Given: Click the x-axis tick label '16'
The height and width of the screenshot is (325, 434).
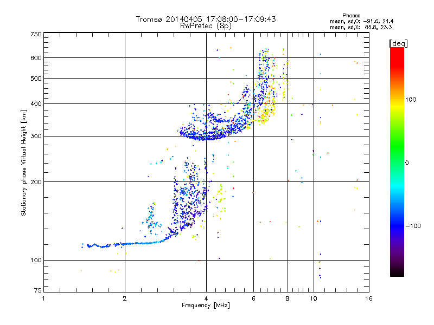Looking at the screenshot, I should pos(369,298).
